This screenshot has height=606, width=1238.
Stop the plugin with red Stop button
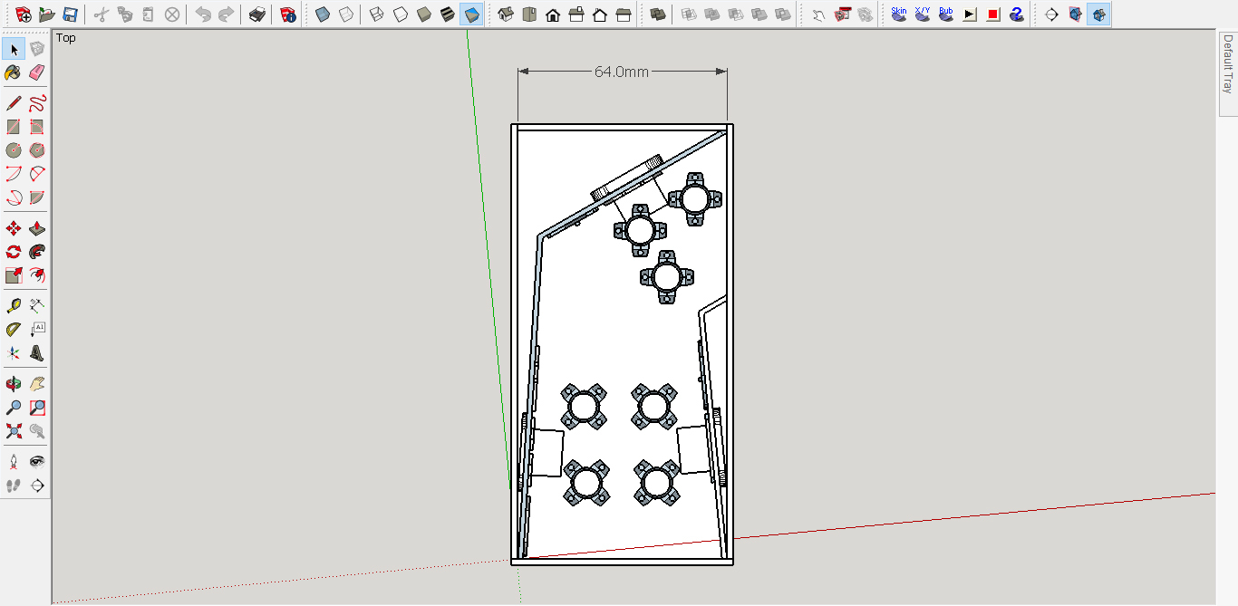[x=993, y=14]
